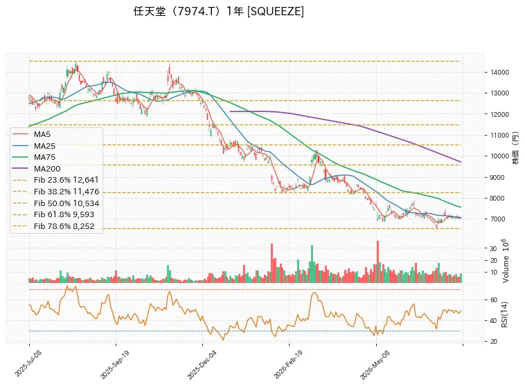Image resolution: width=525 pixels, height=386 pixels.
Task: Click the RSI axis label 40
Action: coord(494,321)
